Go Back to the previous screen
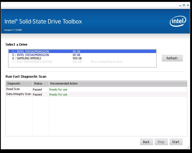Screen dimensions: 192x153 pos(146,142)
